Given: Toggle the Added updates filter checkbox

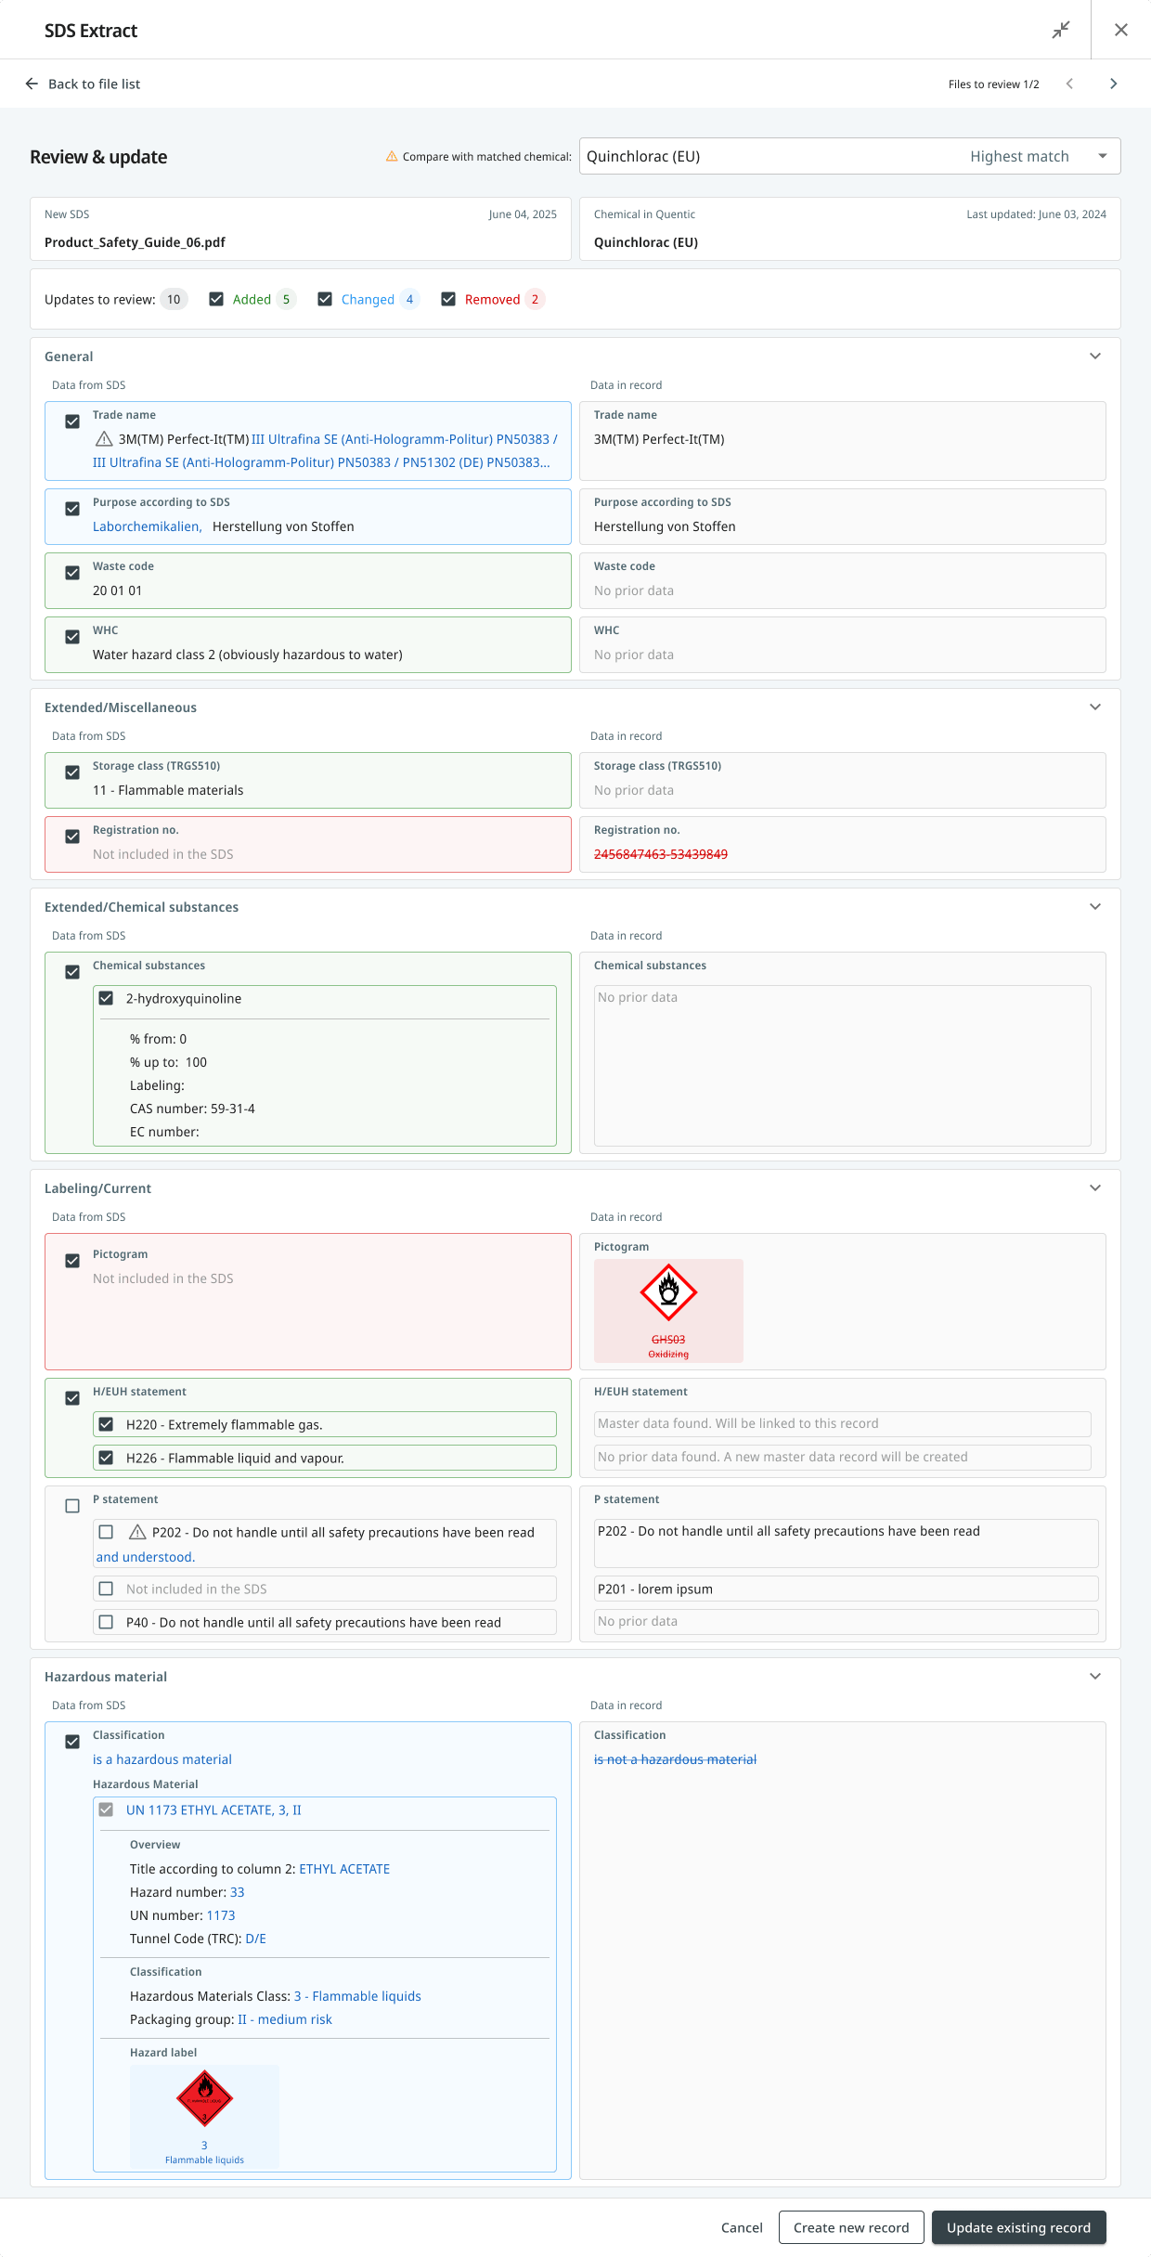Looking at the screenshot, I should tap(216, 299).
